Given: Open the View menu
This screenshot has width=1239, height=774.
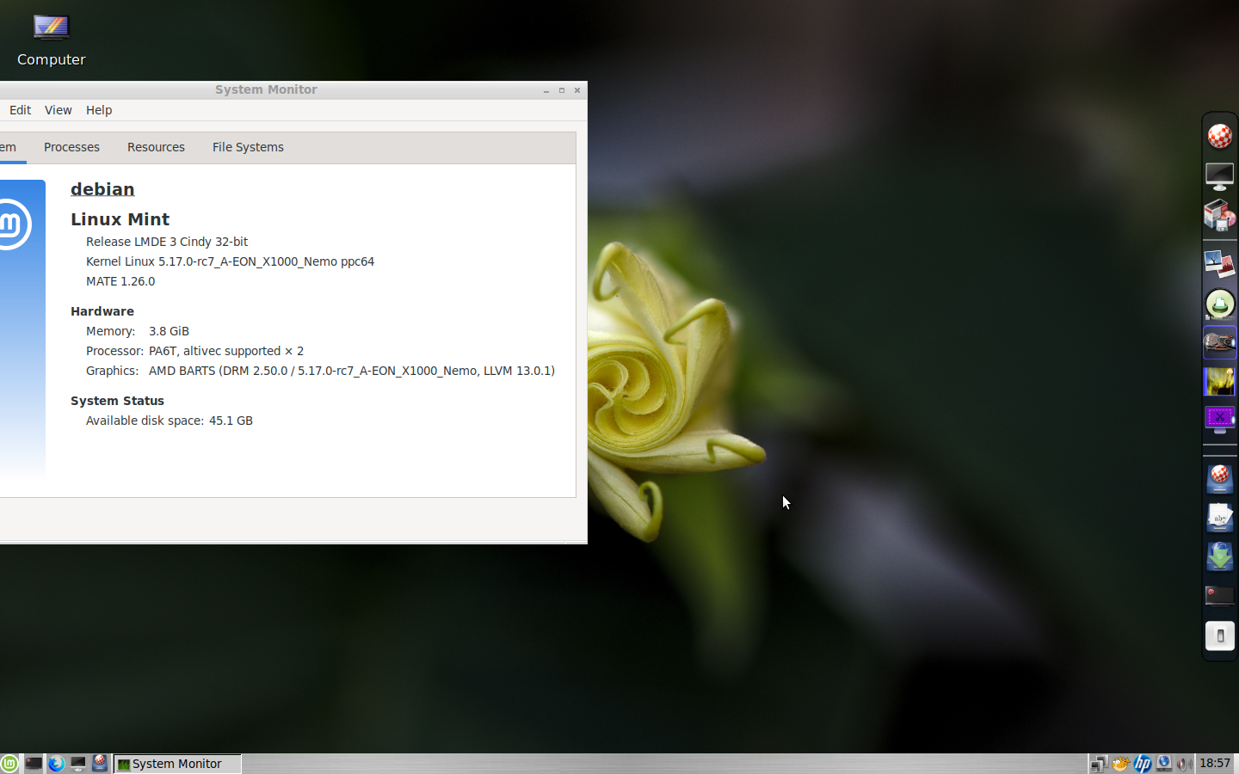Looking at the screenshot, I should (58, 110).
